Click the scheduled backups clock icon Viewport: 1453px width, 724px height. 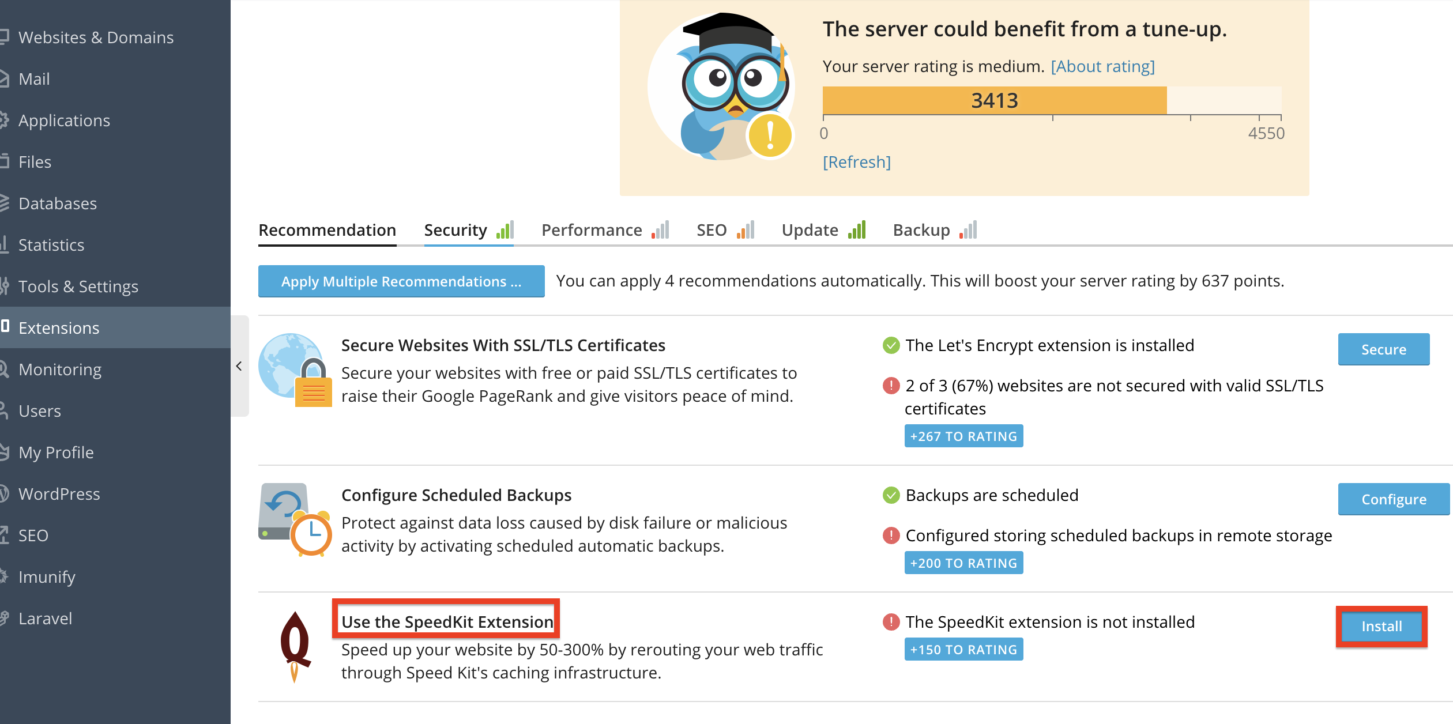[x=295, y=519]
